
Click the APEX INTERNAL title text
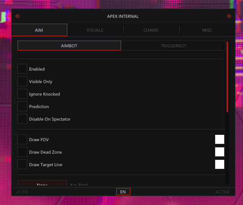123,17
